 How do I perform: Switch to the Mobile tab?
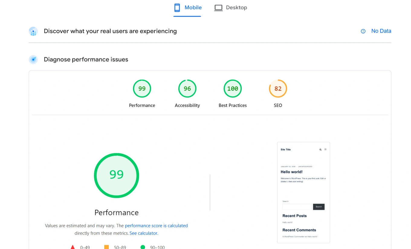coord(187,8)
